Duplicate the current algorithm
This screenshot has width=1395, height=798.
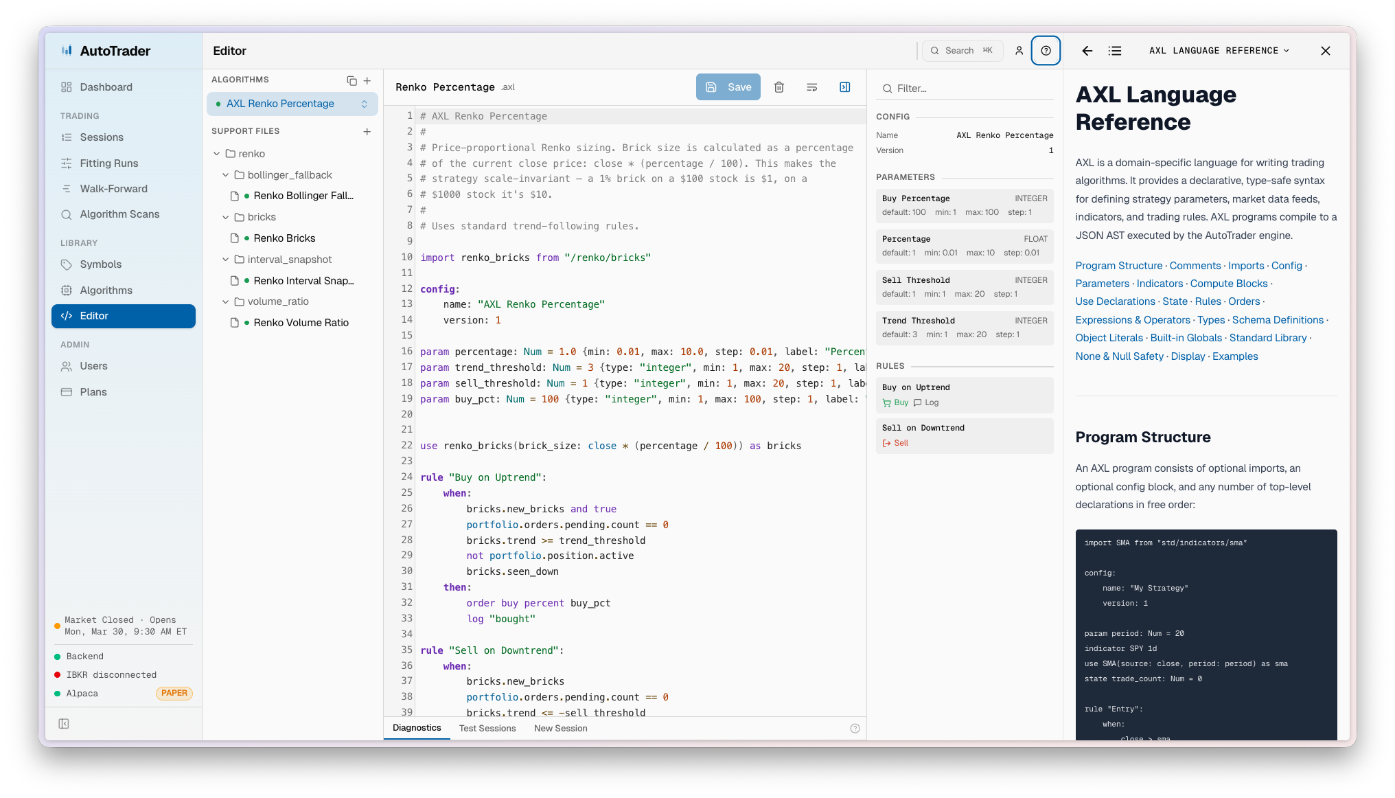coord(351,80)
